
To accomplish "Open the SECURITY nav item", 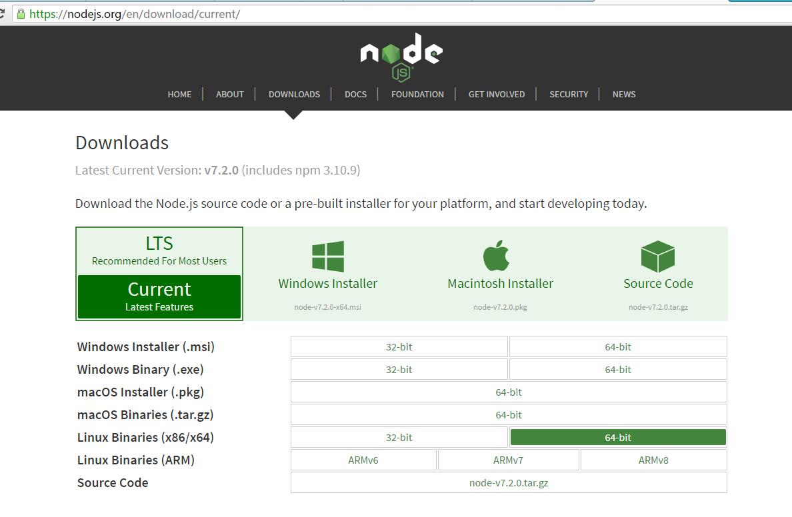I will [x=569, y=95].
